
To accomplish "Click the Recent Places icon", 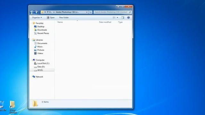I will [35, 33].
